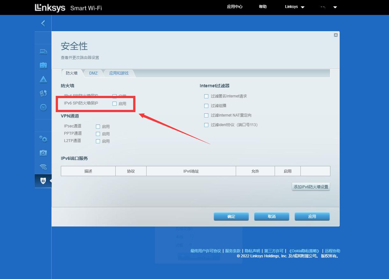Enable 过滤组播 filtering
Image resolution: width=389 pixels, height=279 pixels.
[206, 105]
